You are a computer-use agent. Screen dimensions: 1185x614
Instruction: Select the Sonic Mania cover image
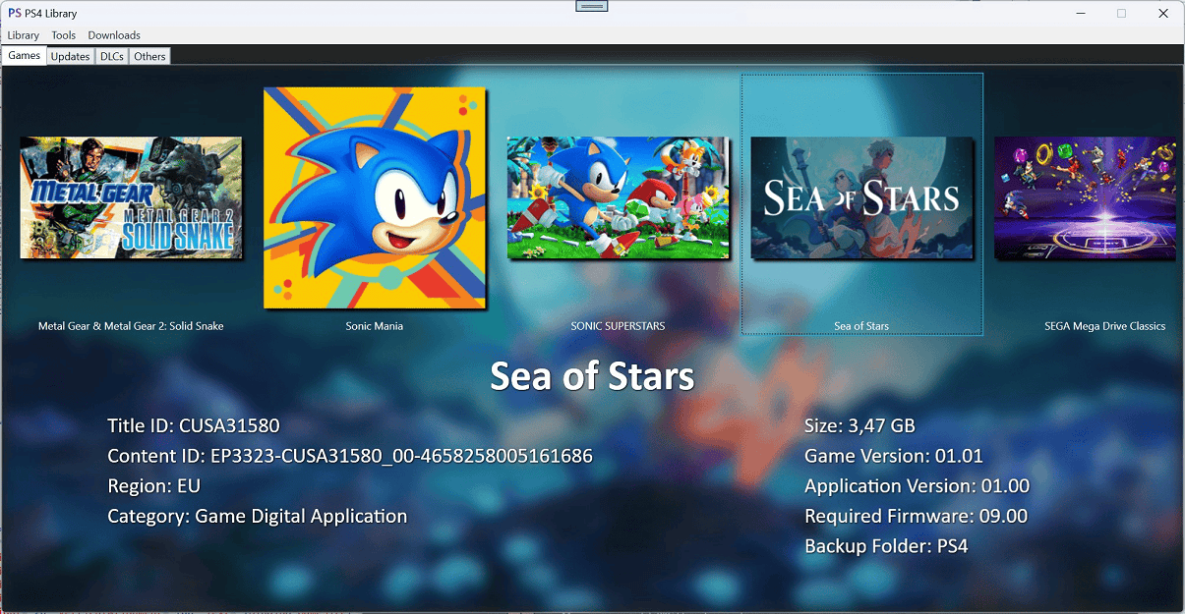click(x=375, y=197)
